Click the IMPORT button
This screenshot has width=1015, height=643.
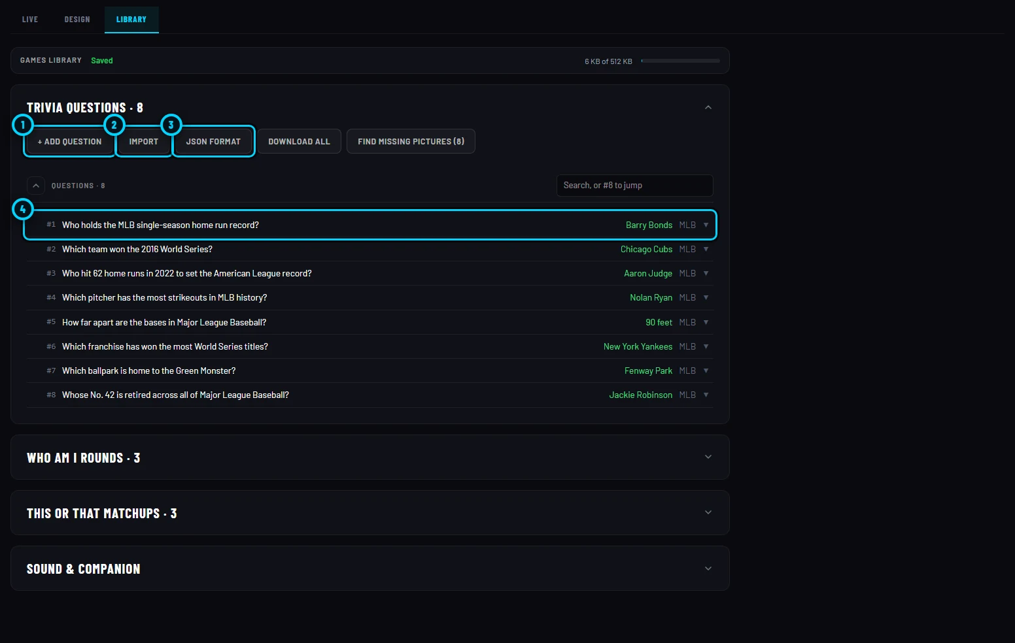tap(144, 142)
